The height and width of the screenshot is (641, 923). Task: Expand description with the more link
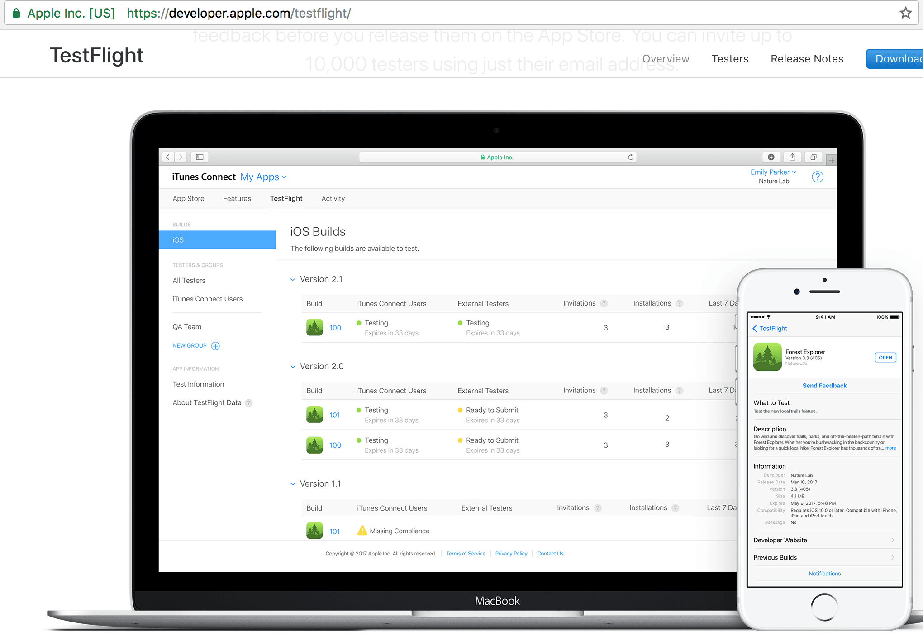click(x=890, y=448)
